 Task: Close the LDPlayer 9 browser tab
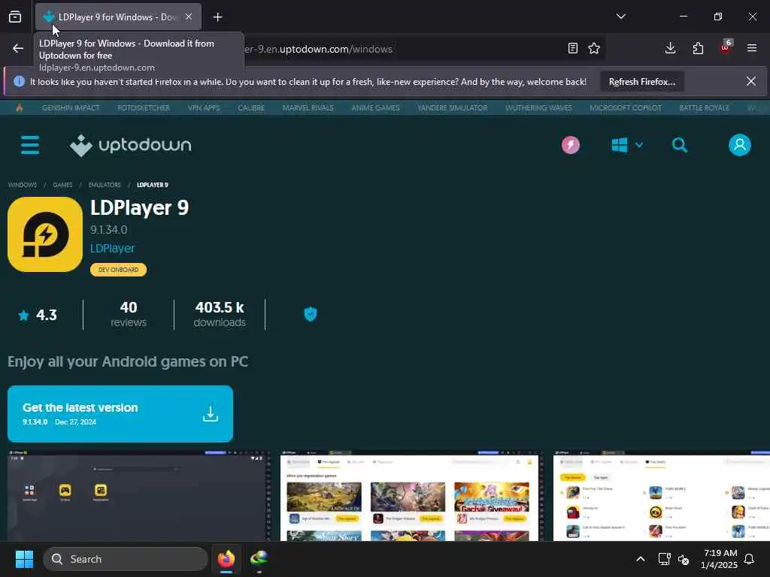coord(189,17)
